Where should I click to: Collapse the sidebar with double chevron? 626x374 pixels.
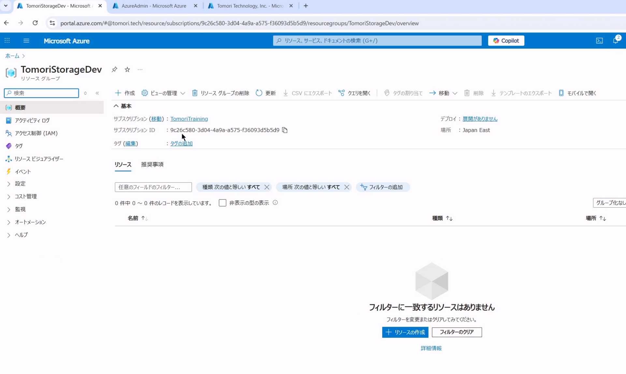97,93
